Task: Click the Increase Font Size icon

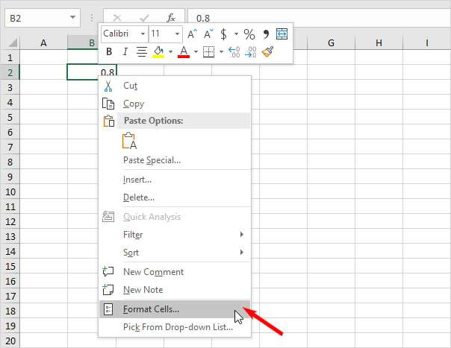Action: [192, 34]
